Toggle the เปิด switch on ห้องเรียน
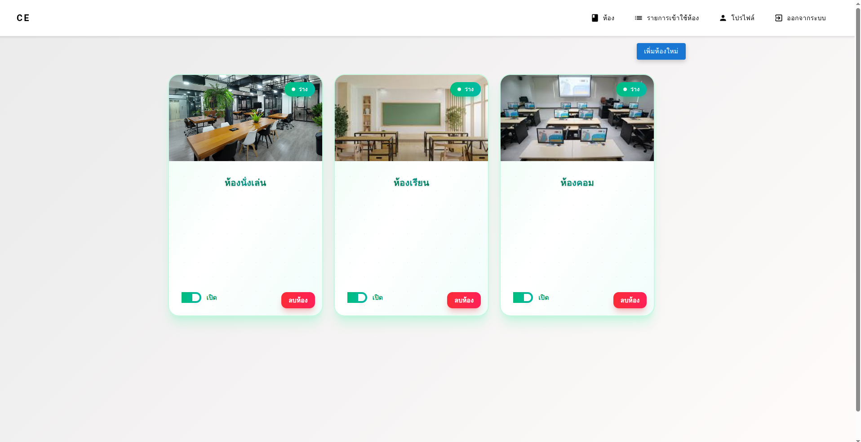The height and width of the screenshot is (442, 861). click(x=356, y=297)
